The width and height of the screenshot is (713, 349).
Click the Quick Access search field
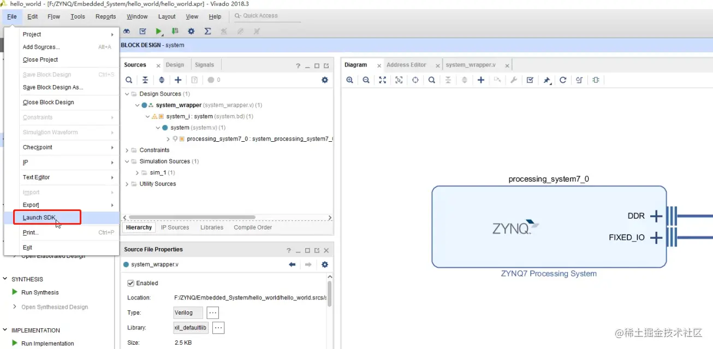click(266, 16)
